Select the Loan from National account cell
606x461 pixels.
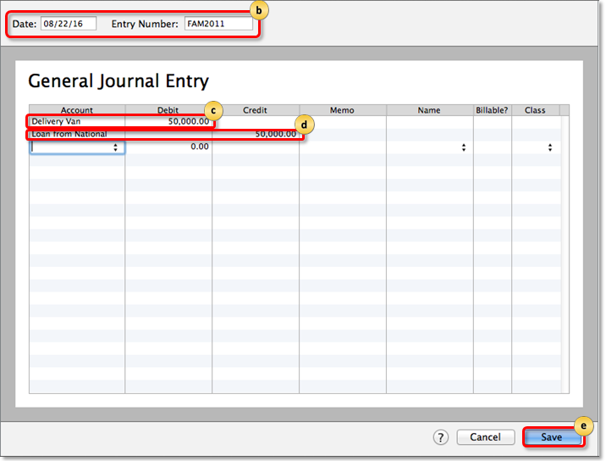click(x=77, y=134)
